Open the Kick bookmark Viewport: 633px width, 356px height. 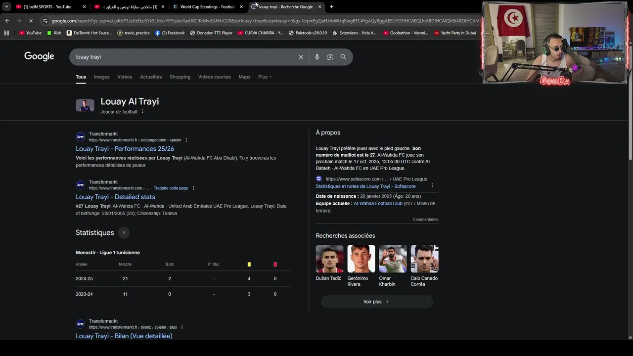(x=54, y=33)
